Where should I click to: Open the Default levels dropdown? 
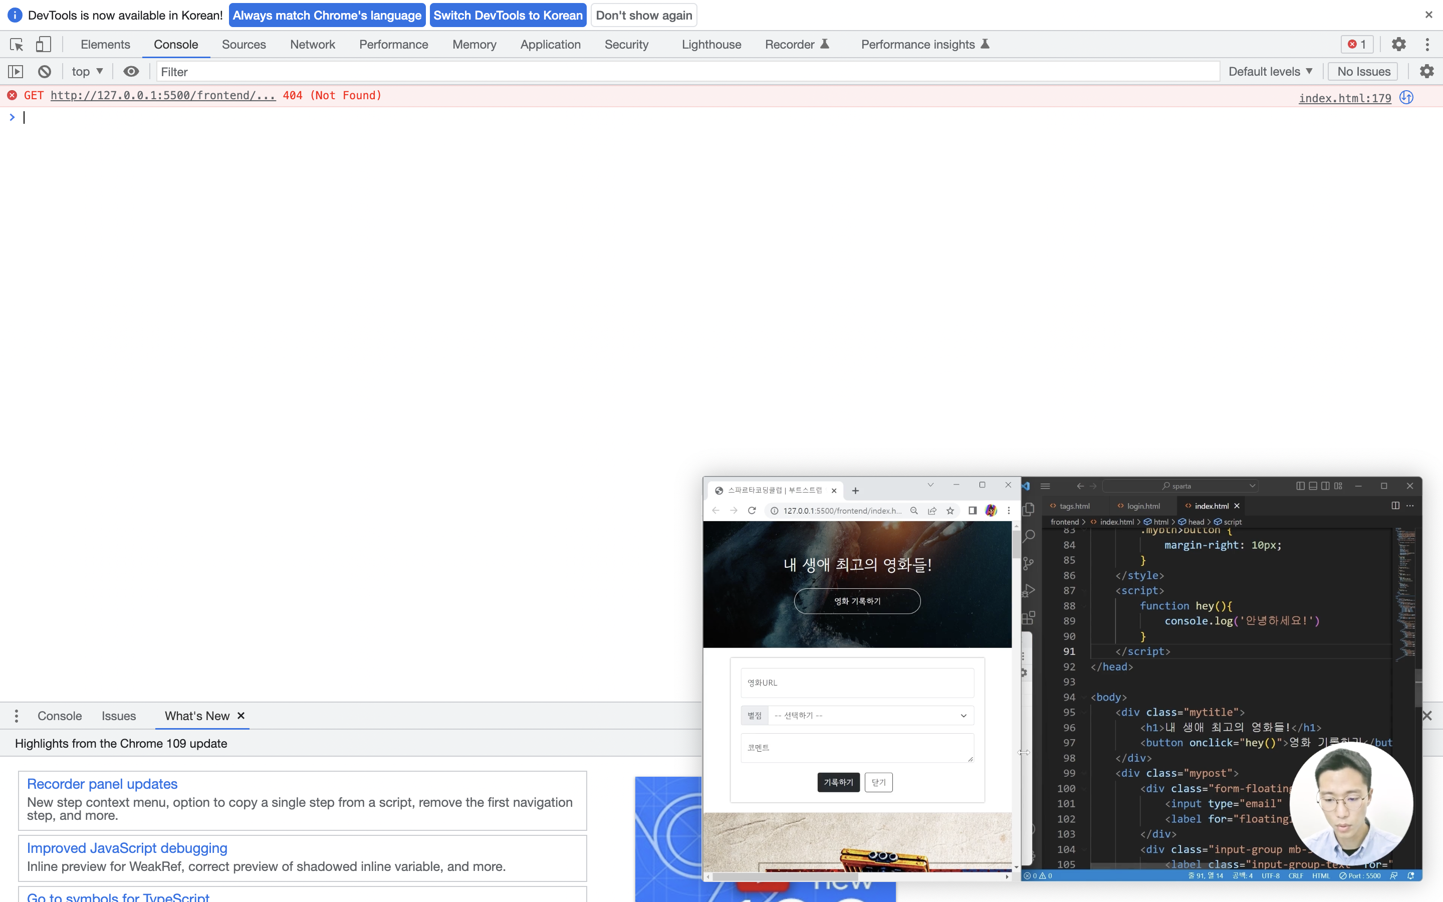[x=1270, y=72]
